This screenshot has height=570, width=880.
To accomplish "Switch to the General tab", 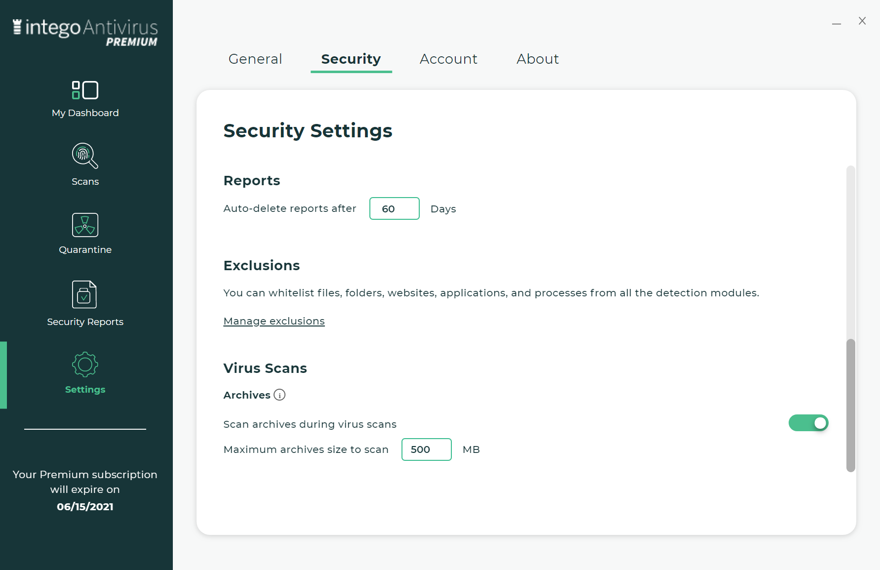I will coord(255,59).
